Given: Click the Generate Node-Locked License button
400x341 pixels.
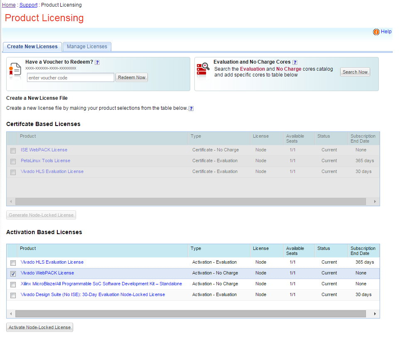Looking at the screenshot, I should click(41, 215).
